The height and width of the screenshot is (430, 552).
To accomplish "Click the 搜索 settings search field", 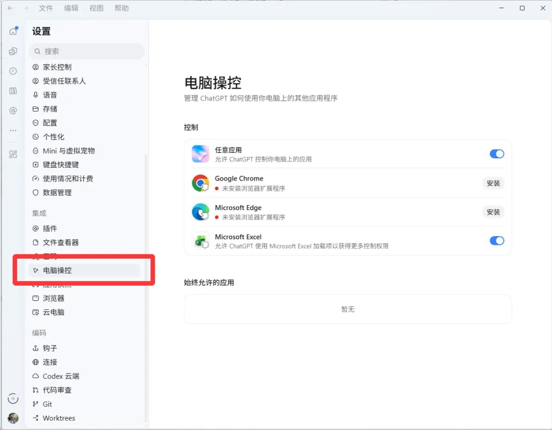I will point(86,52).
